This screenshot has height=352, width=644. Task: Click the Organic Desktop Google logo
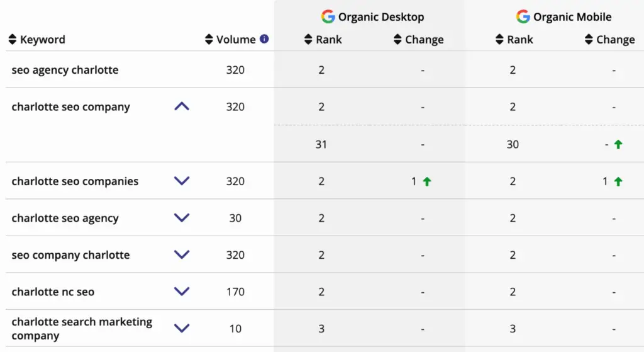pyautogui.click(x=328, y=16)
